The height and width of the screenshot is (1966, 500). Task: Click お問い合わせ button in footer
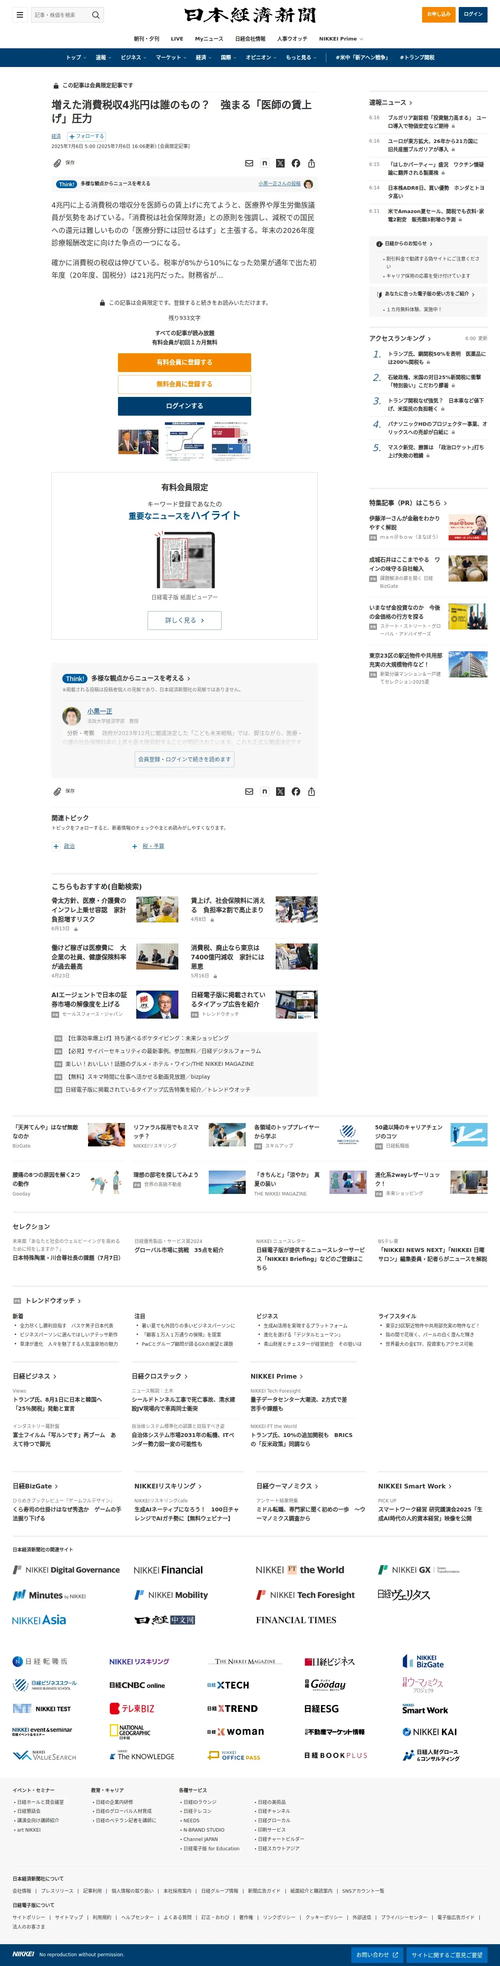377,1955
